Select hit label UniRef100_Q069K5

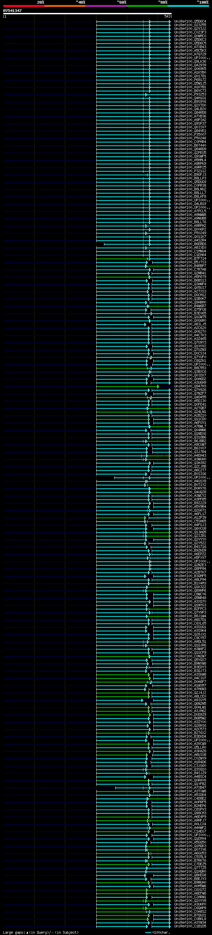(190, 69)
